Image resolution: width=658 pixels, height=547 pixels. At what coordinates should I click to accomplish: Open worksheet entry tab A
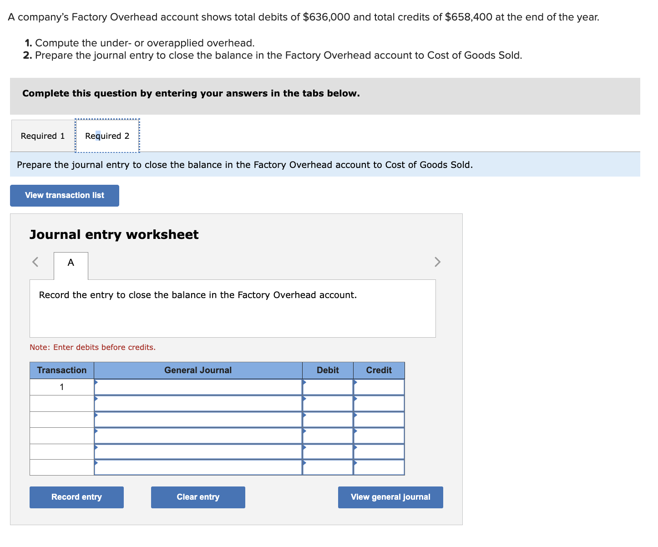click(x=71, y=263)
